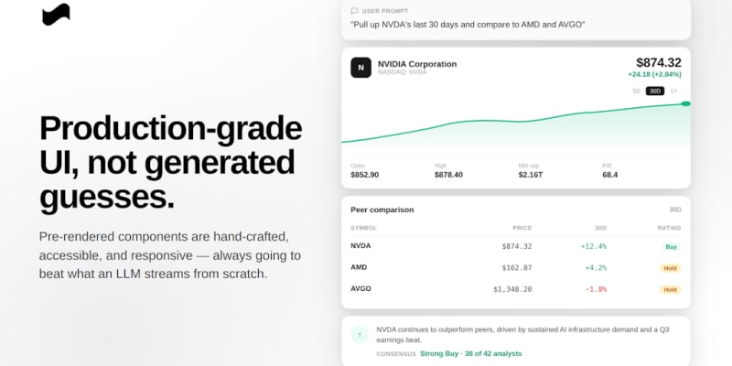Viewport: 732px width, 366px height.
Task: Click the Hold rating badge for AVGO
Action: click(x=670, y=289)
